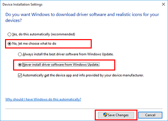Click the "Yes, do this automatically (recommended)" label text
The height and width of the screenshot is (121, 168).
tap(44, 34)
